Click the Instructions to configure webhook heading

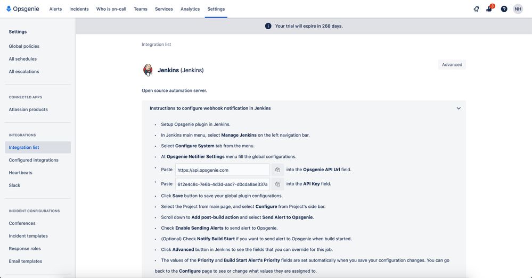click(x=210, y=108)
